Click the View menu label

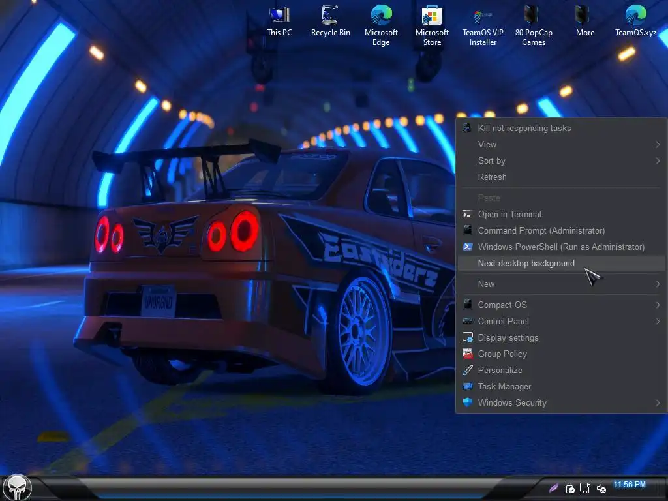coord(487,144)
